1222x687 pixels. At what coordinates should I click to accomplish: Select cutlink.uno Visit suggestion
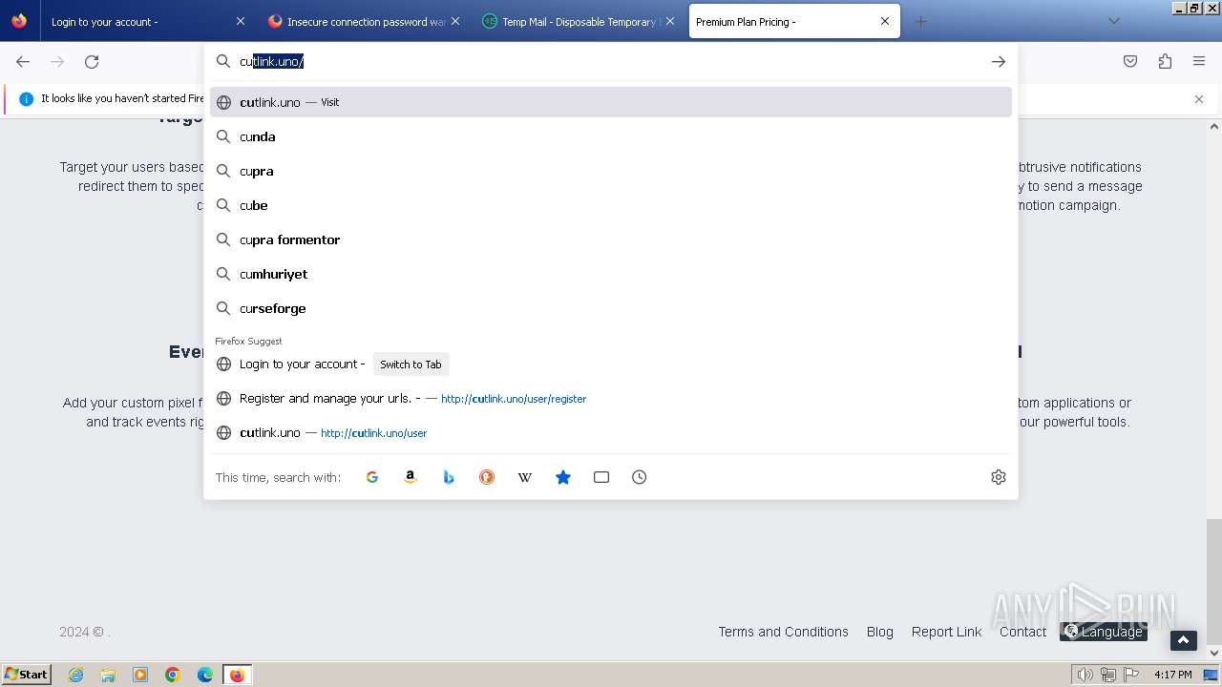[x=611, y=102]
